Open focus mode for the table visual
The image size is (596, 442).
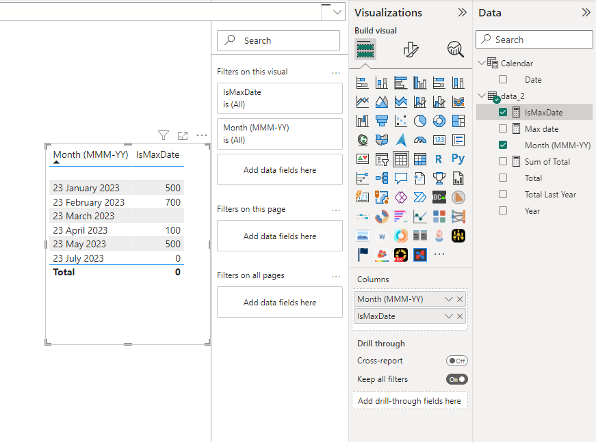(x=183, y=135)
